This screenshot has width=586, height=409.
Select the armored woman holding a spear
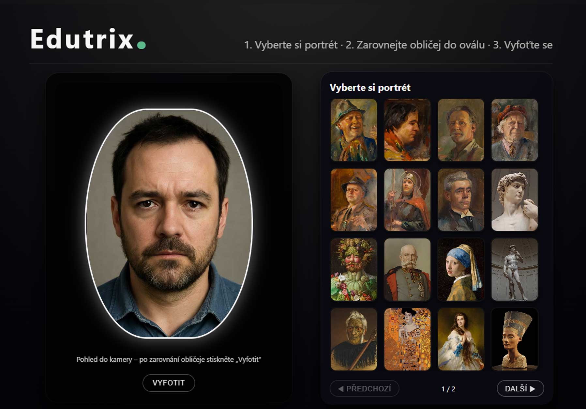pos(407,200)
